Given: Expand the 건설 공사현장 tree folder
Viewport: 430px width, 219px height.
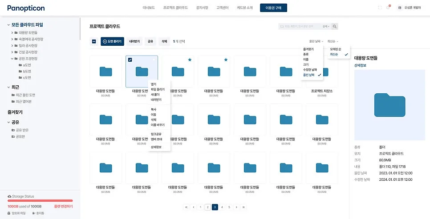Looking at the screenshot, I should click(x=12, y=52).
